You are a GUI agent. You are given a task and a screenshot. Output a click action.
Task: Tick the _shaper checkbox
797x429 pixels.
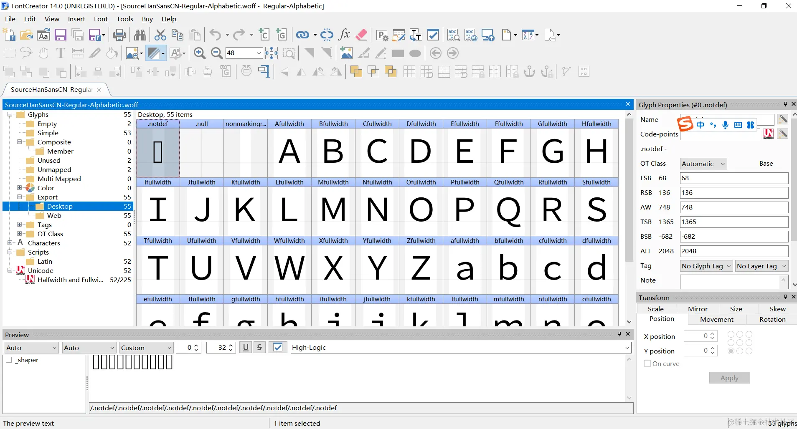[9, 360]
